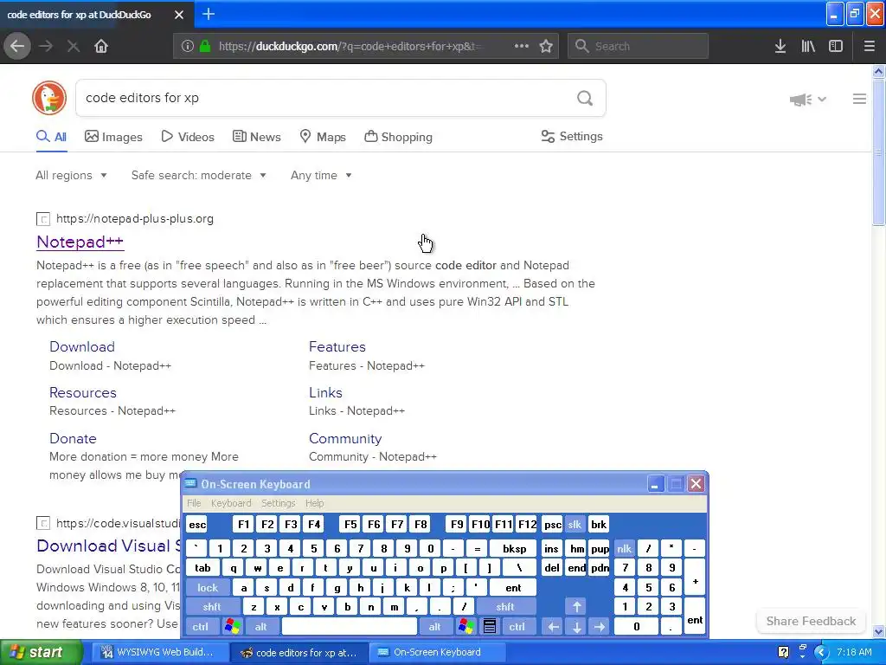Open On-Screen Keyboard Help menu
The height and width of the screenshot is (665, 886).
315,503
